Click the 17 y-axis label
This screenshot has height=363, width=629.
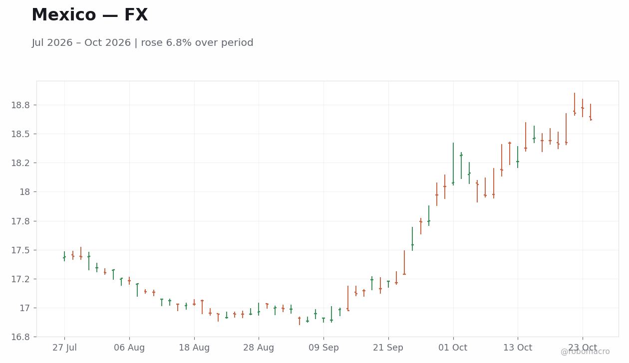coord(24,308)
